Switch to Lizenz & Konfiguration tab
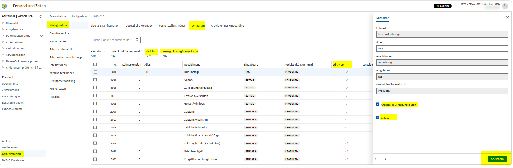Image resolution: width=513 pixels, height=168 pixels. click(105, 26)
